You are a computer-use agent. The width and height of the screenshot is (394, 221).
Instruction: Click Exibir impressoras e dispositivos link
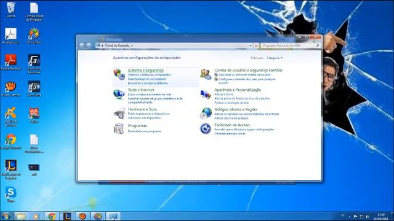click(149, 114)
